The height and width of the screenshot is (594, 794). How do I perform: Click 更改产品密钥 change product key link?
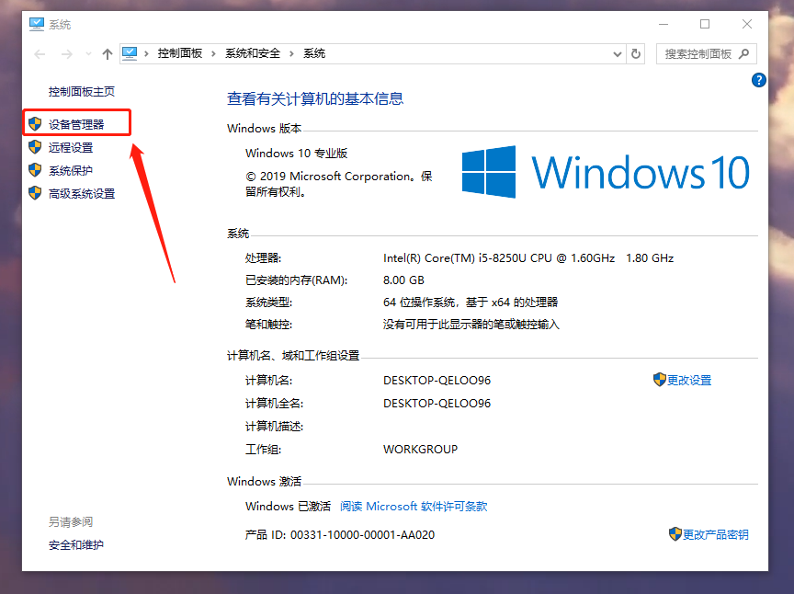click(715, 535)
